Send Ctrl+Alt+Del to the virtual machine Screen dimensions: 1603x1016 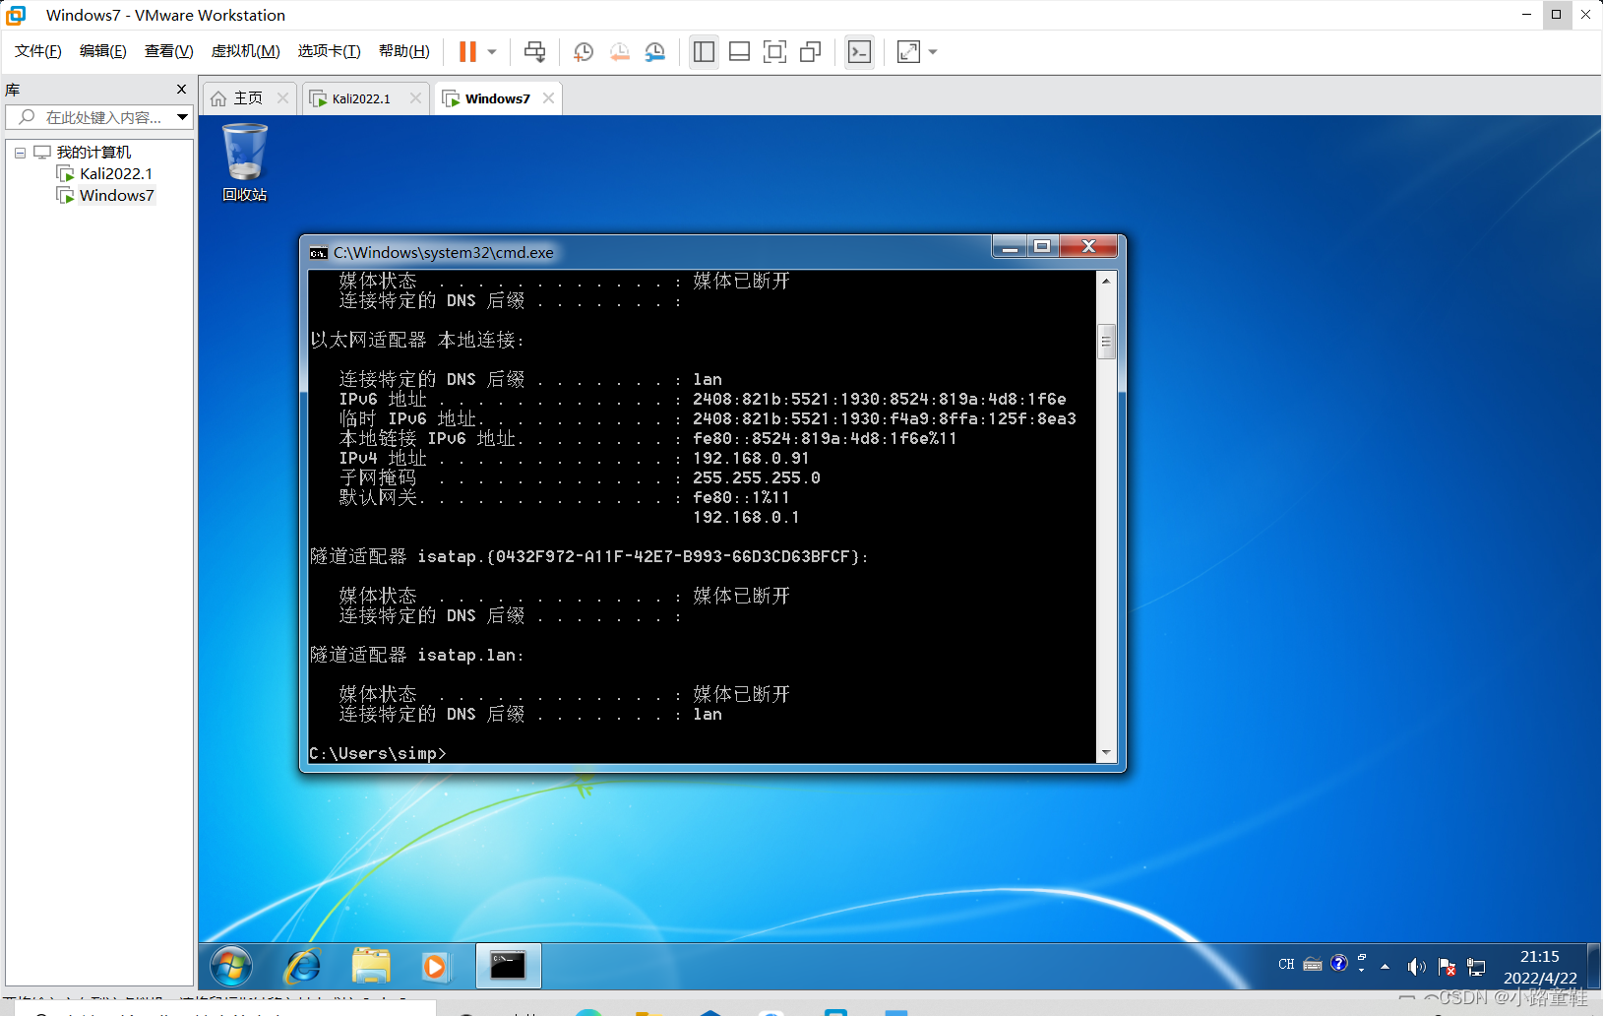click(534, 52)
